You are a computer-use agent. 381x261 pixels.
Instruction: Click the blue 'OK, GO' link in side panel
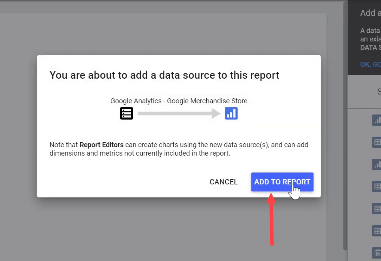click(x=370, y=64)
